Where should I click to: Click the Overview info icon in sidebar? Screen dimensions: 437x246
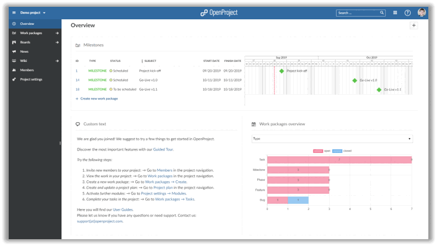pos(14,24)
